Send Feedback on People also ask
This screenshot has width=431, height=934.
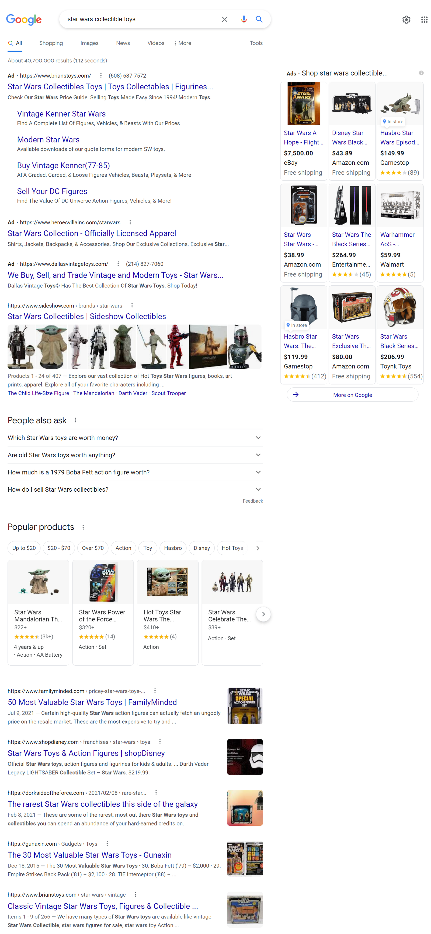tap(253, 501)
